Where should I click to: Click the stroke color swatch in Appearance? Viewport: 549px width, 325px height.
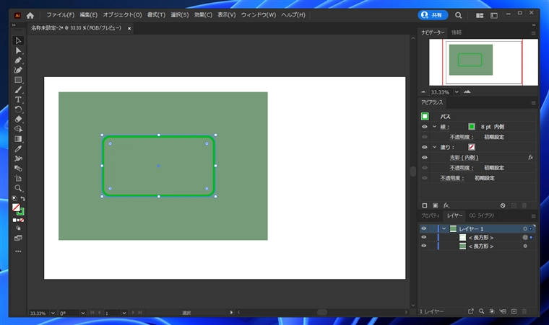472,127
